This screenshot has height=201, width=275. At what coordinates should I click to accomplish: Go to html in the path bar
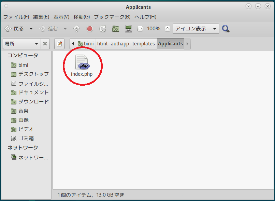point(102,44)
